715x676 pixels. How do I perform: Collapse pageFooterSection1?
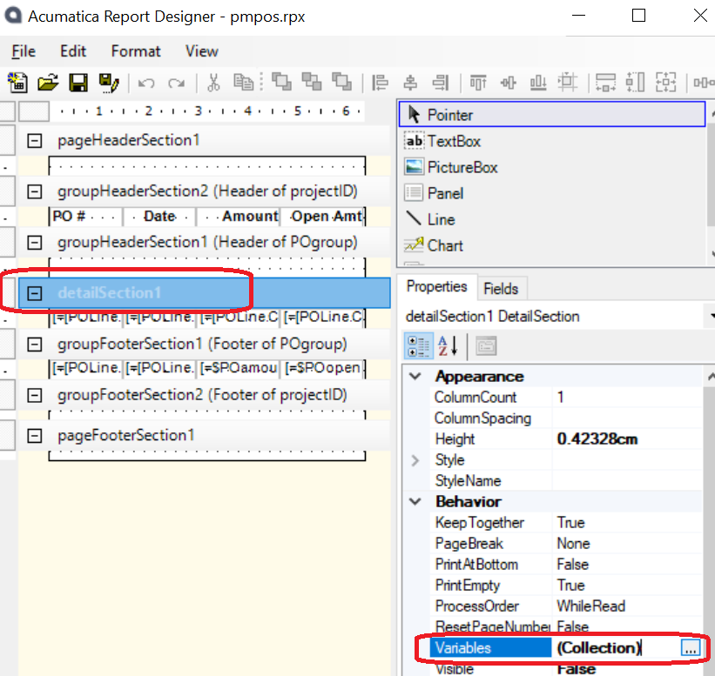pos(35,436)
